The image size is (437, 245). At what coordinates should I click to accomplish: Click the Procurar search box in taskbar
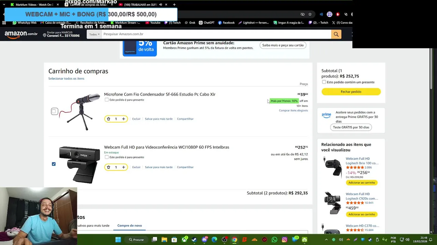coord(136,240)
